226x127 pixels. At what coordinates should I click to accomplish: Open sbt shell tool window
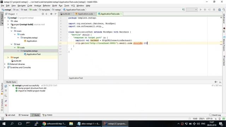click(x=10, y=115)
